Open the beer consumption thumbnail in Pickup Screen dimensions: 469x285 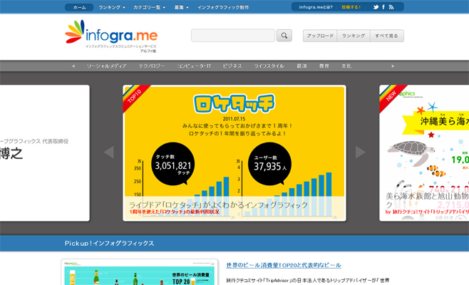[x=140, y=274]
